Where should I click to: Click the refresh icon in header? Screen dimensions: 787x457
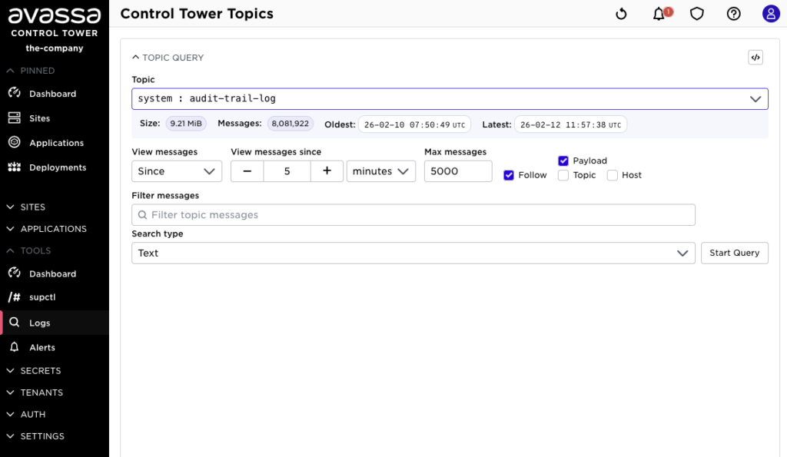(621, 14)
